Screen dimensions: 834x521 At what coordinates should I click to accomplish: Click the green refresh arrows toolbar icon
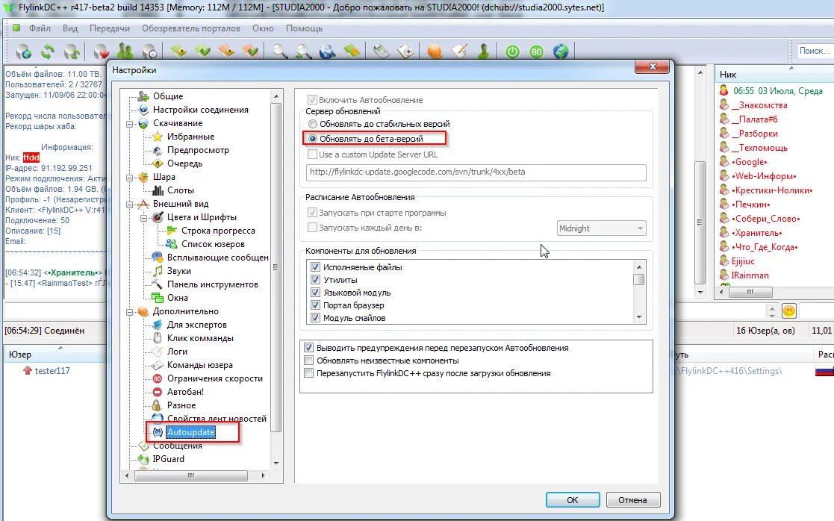[48, 51]
